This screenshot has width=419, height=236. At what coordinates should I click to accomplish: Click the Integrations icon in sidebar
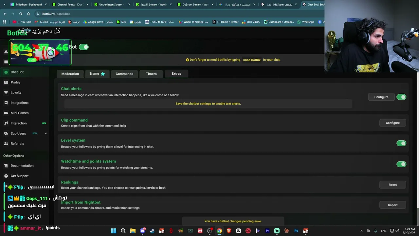[x=6, y=103]
